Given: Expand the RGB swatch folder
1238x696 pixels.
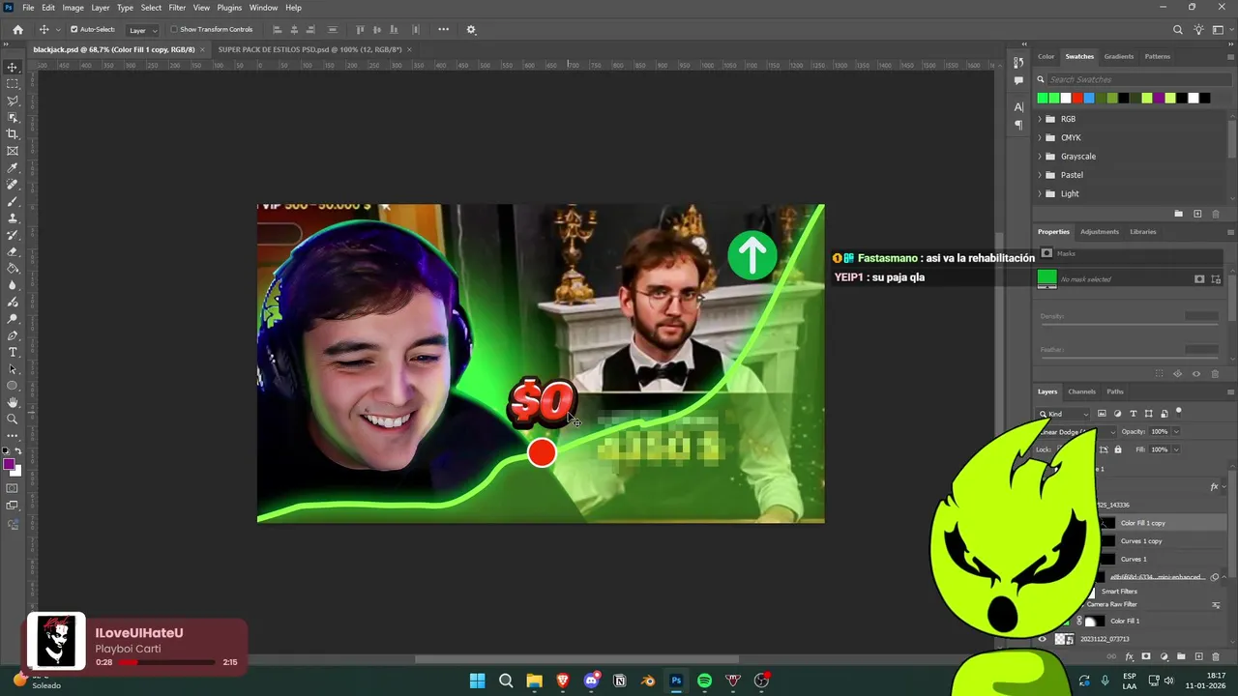Looking at the screenshot, I should (x=1040, y=119).
